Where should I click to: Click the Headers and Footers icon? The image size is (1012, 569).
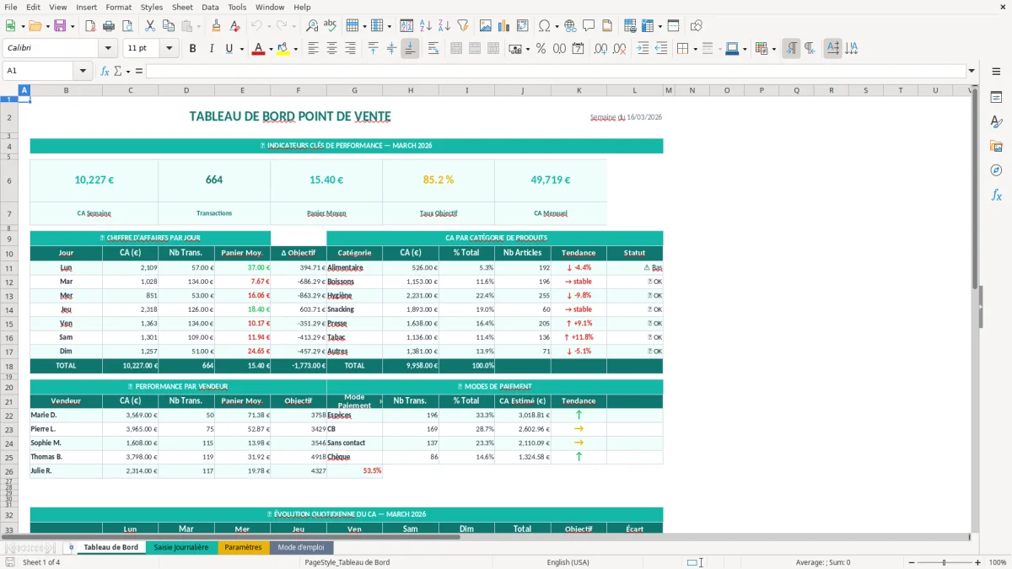point(607,26)
